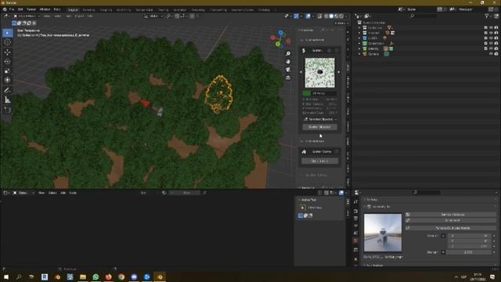Switch viewport to material preview shading
The height and width of the screenshot is (282, 501).
coord(336,16)
